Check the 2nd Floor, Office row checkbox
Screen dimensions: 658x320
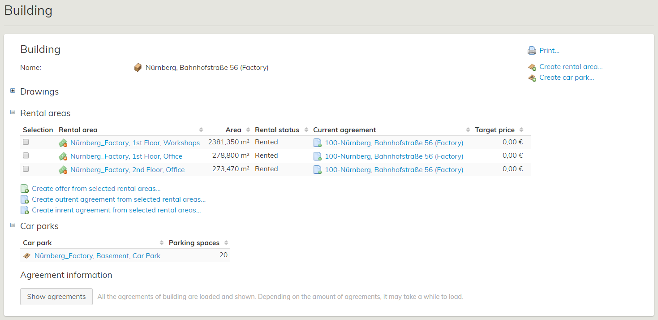[26, 169]
